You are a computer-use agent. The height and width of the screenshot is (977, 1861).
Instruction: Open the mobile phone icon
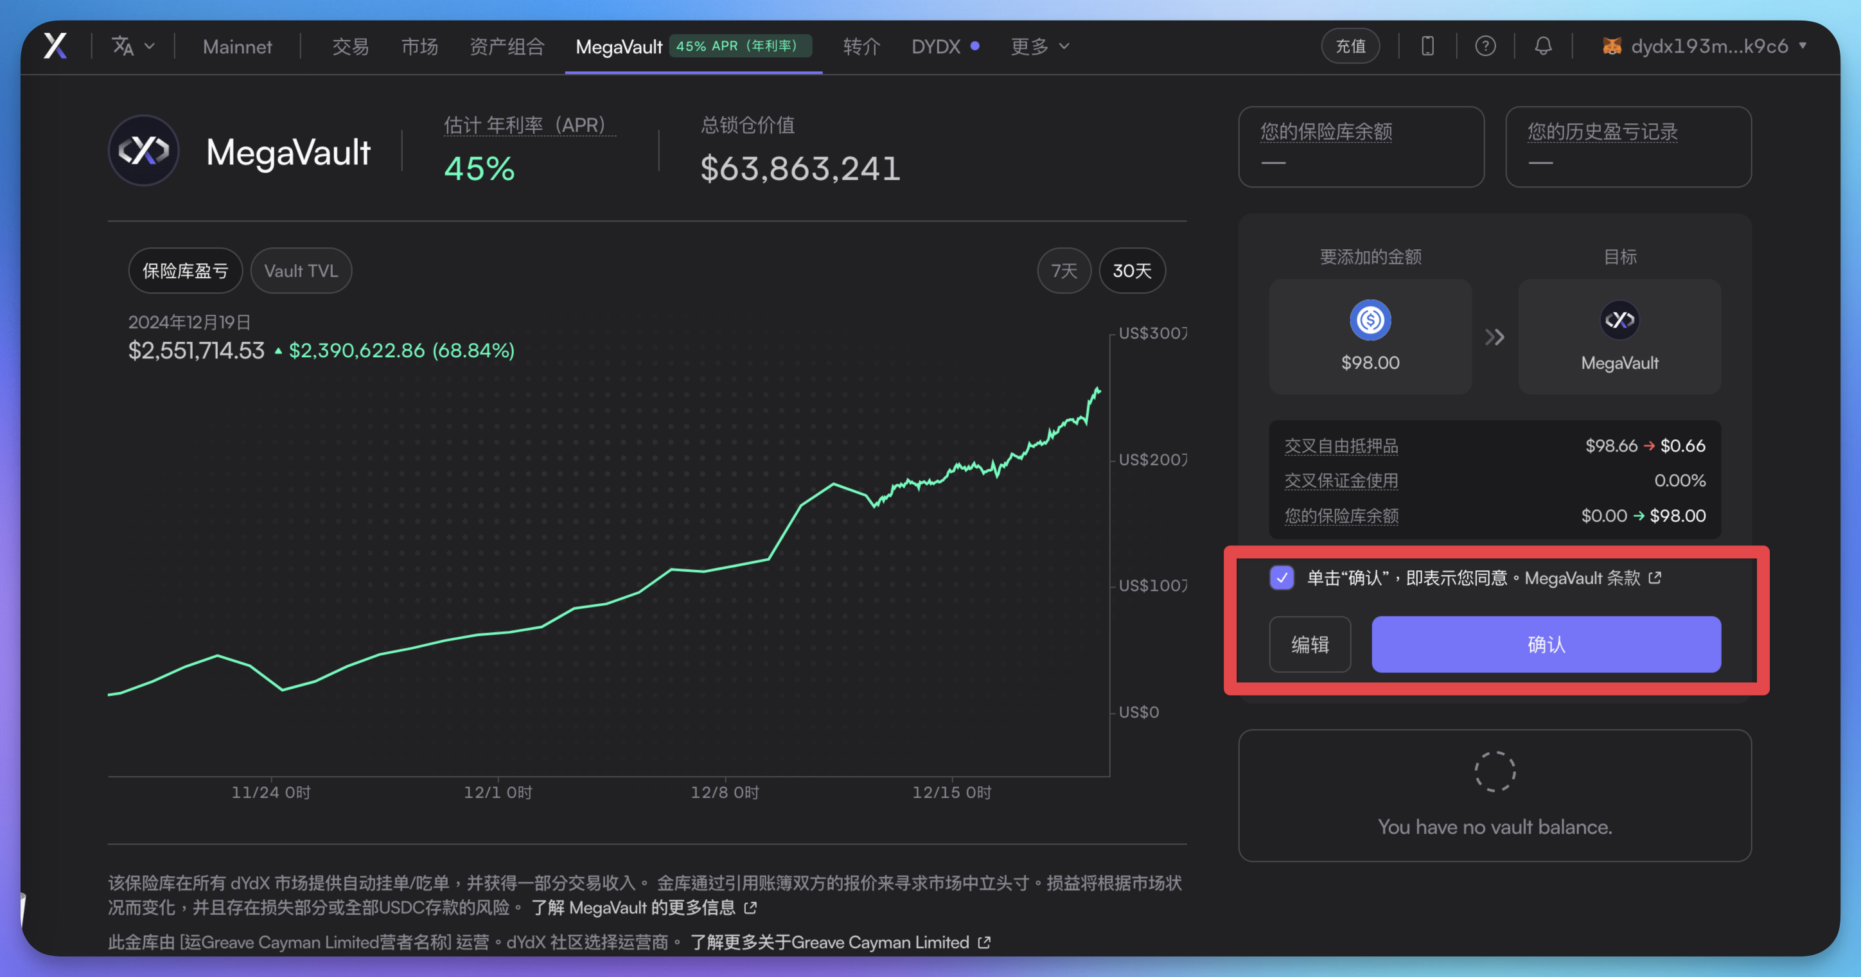tap(1427, 46)
